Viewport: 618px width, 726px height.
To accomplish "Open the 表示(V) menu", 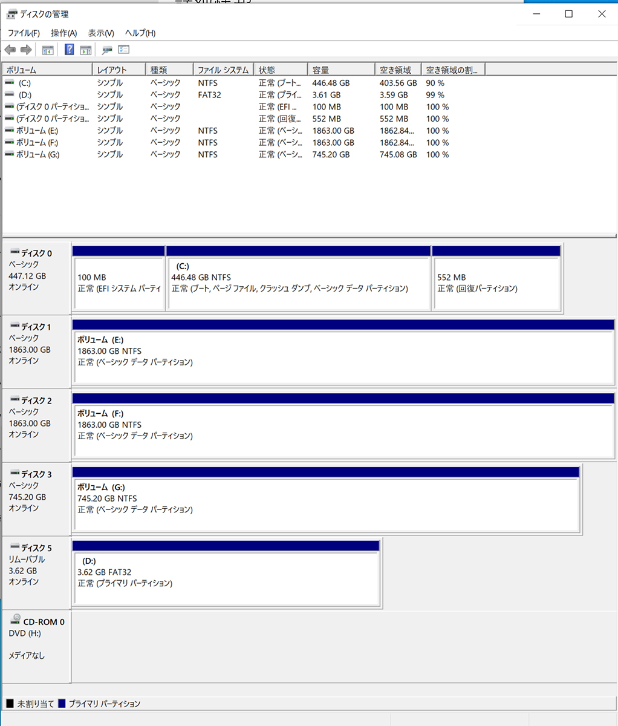I will coord(101,33).
